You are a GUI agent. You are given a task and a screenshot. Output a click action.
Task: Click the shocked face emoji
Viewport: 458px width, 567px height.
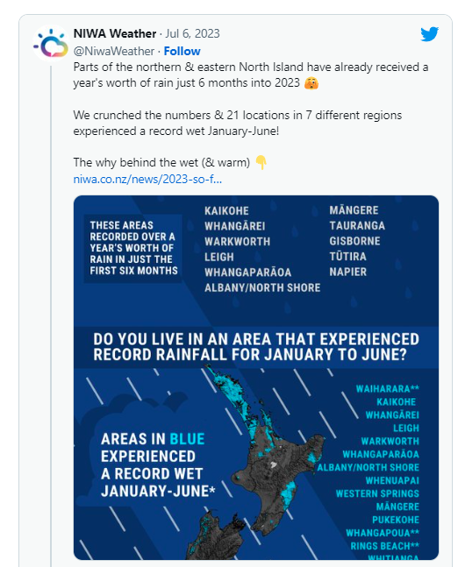[311, 82]
